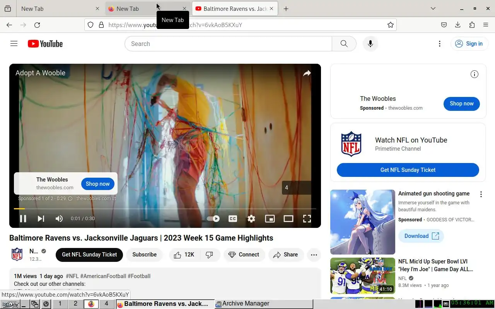Click Shop now in the sidebar Woobles ad
495x309 pixels.
(x=462, y=104)
